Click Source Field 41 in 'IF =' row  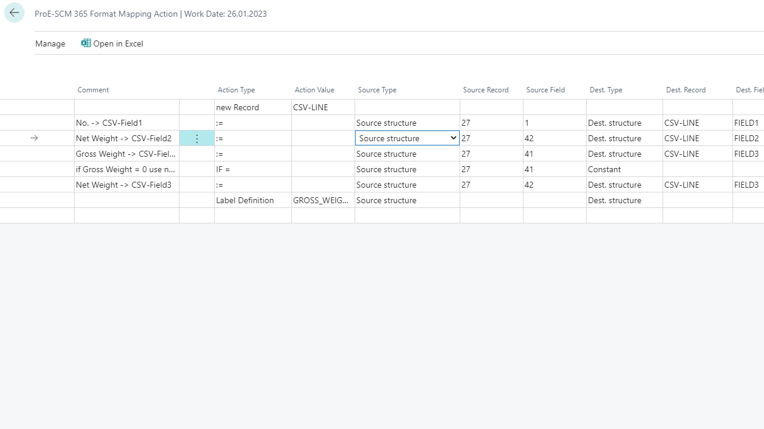[x=554, y=169]
